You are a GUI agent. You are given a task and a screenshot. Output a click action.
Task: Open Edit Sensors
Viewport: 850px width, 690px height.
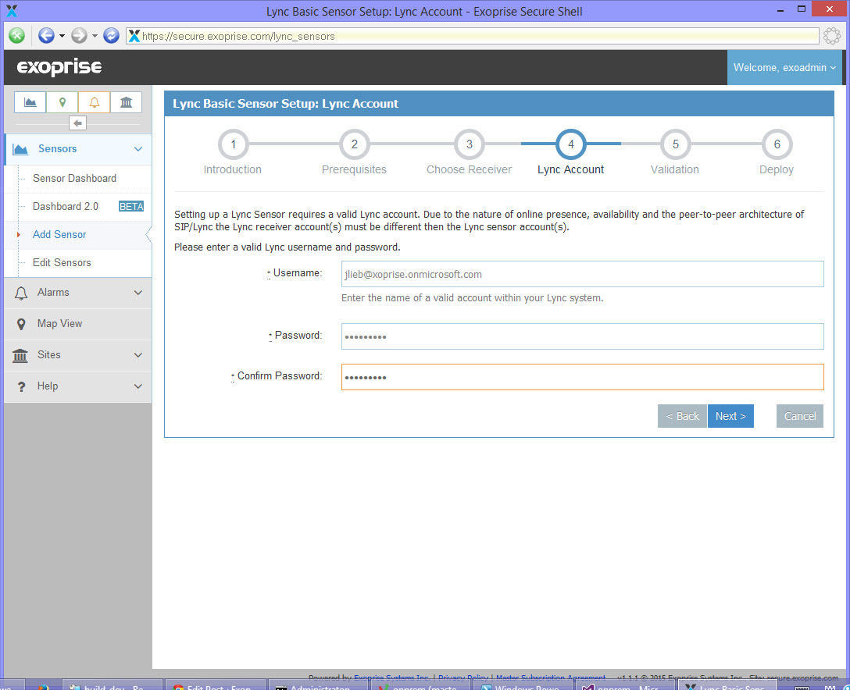(62, 263)
